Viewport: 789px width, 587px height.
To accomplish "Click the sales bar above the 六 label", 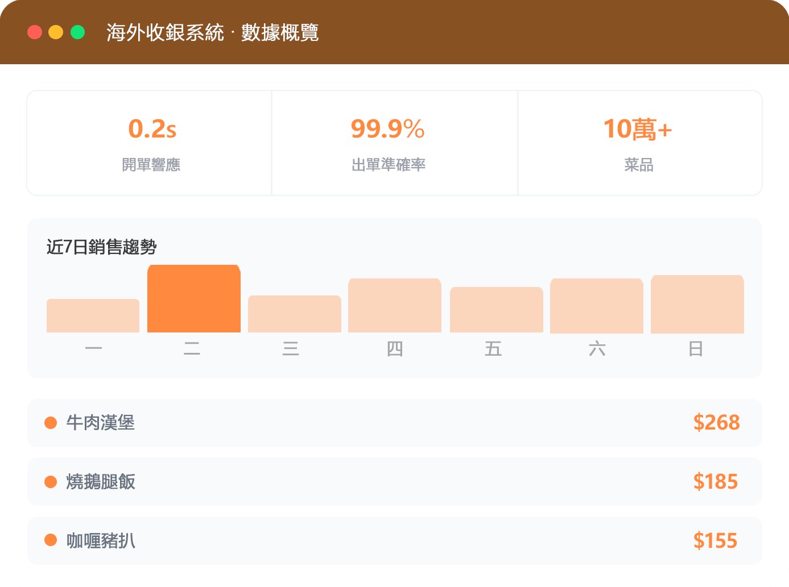I will (597, 306).
